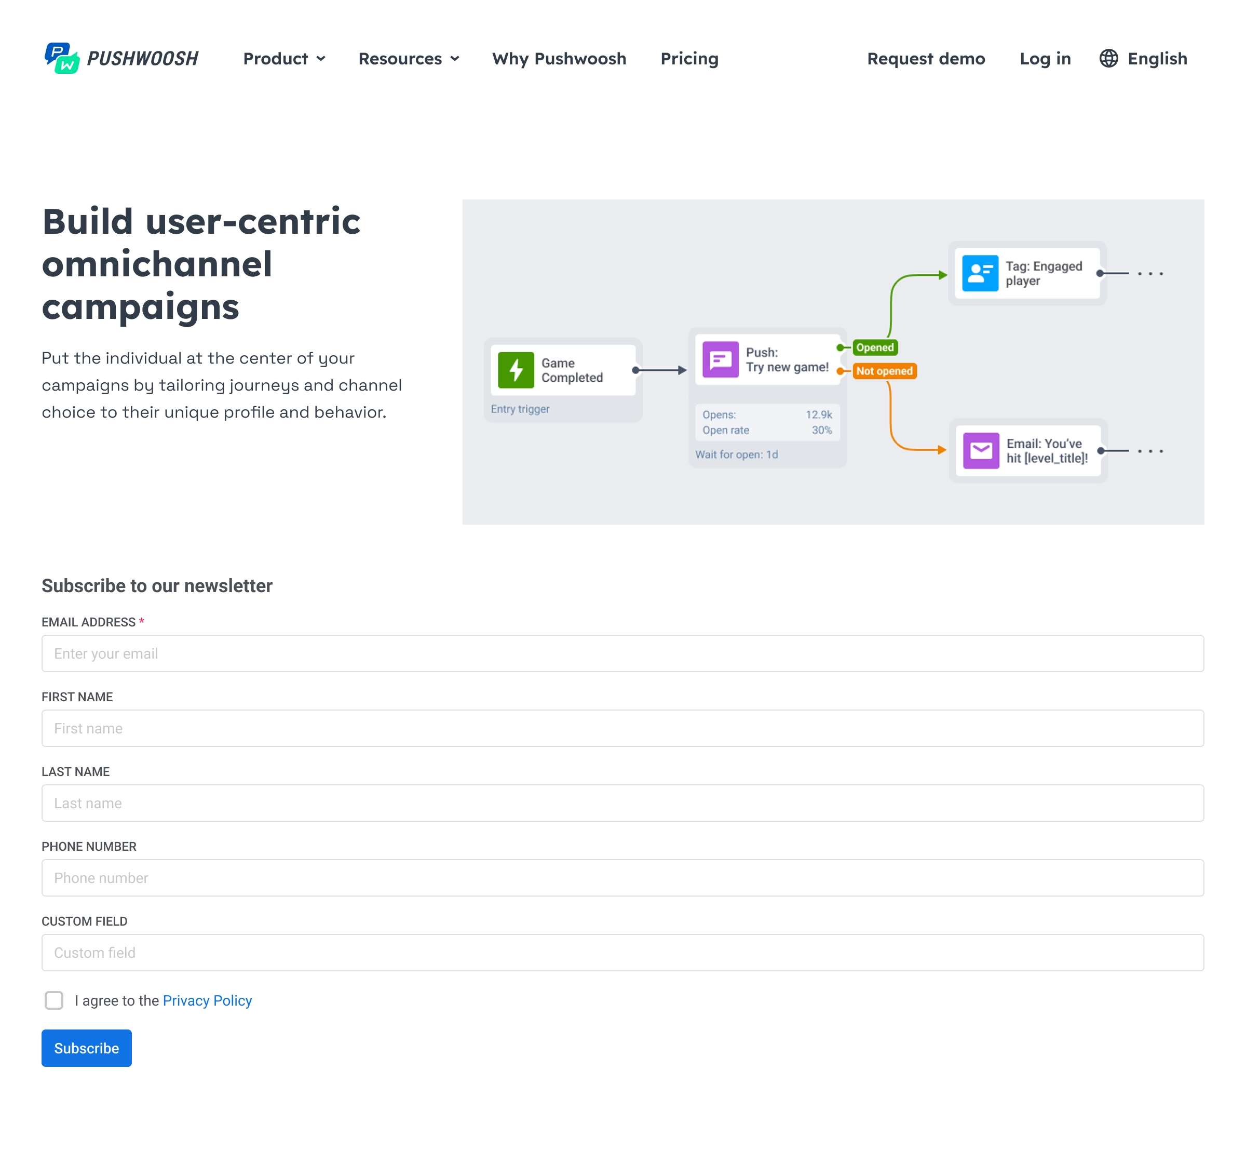Click the 30% open rate stat
This screenshot has width=1246, height=1150.
point(822,430)
